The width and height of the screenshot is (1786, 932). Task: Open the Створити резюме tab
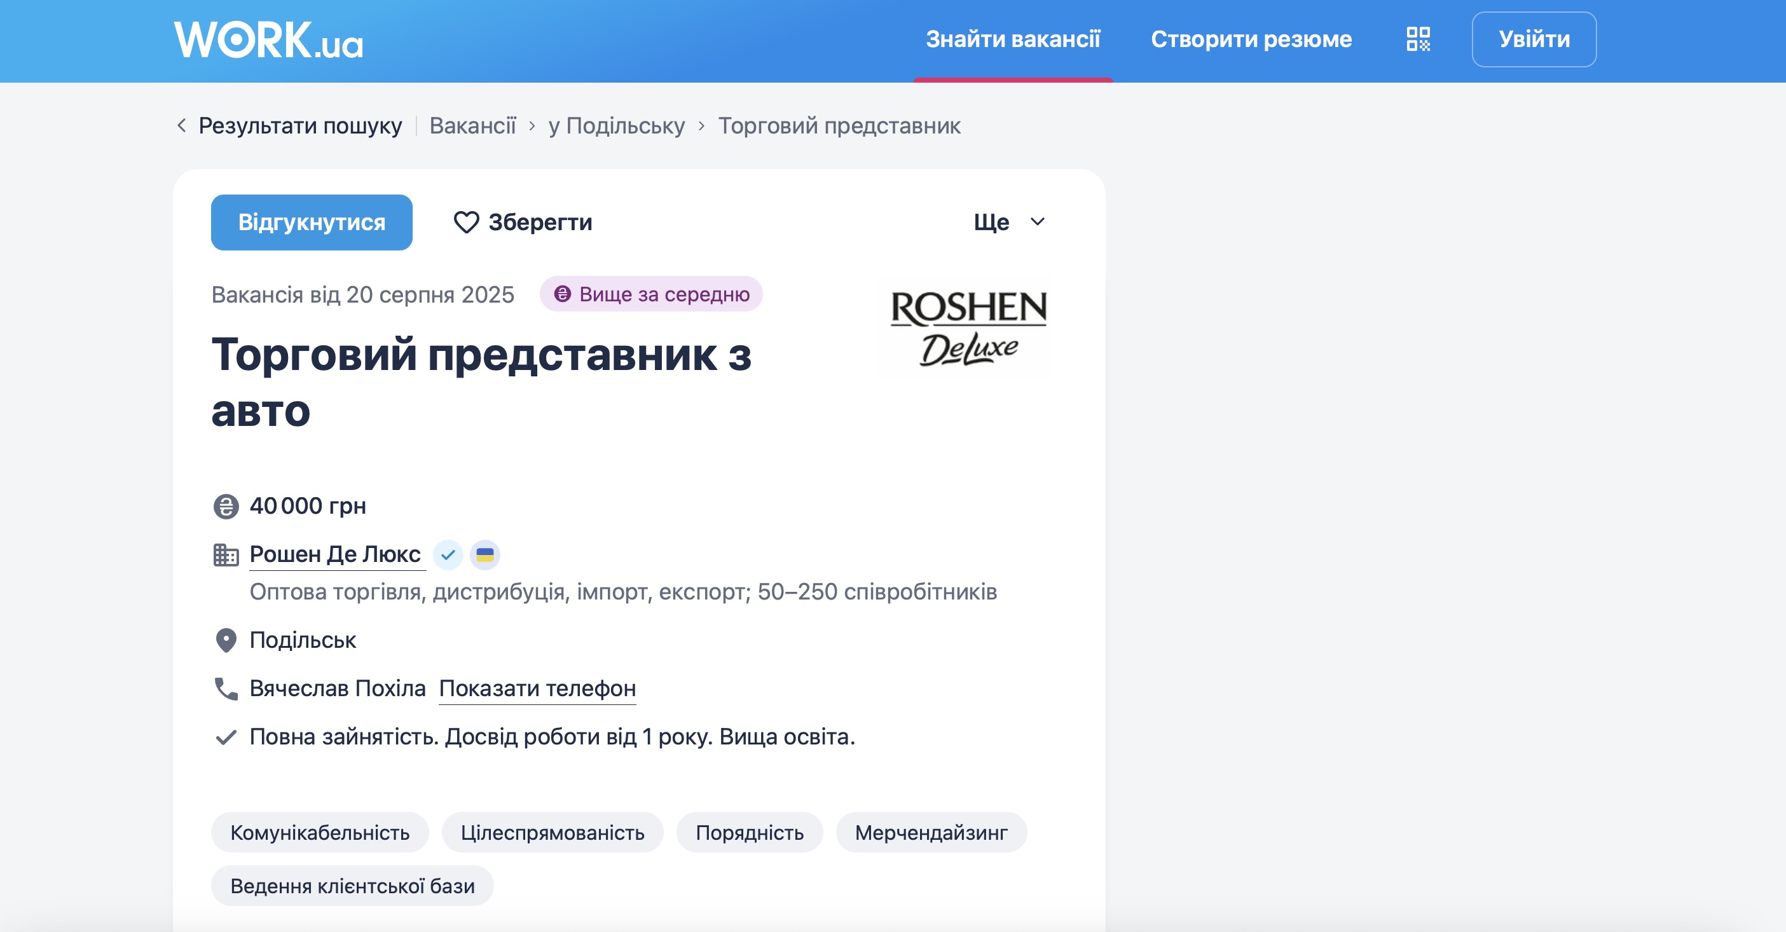(1251, 39)
